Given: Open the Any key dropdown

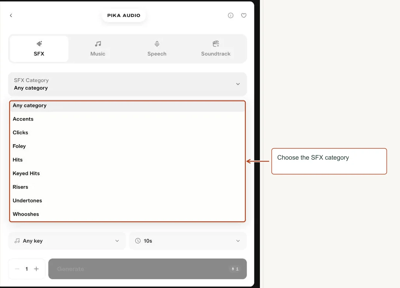Looking at the screenshot, I should click(67, 241).
